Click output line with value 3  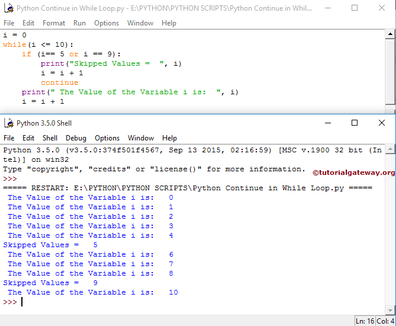[91, 226]
